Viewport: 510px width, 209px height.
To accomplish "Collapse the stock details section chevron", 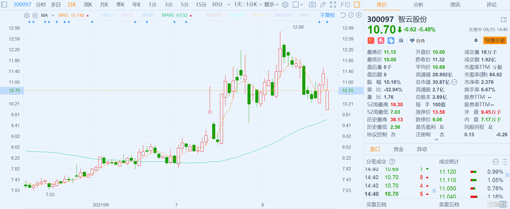I will click(x=437, y=140).
